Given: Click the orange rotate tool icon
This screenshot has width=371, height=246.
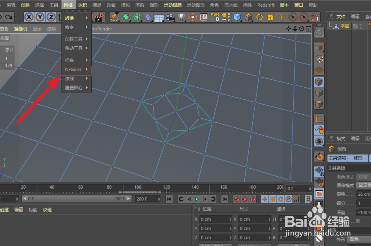Looking at the screenshot, I should [259, 17].
